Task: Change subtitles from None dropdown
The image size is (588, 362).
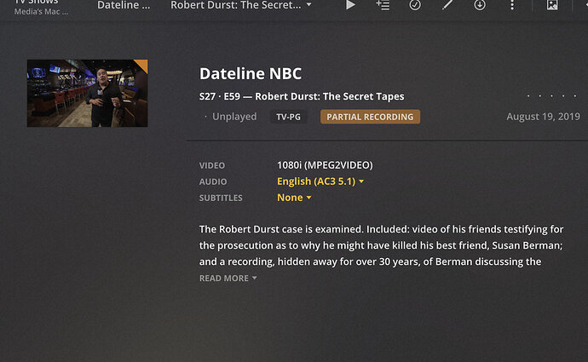Action: pyautogui.click(x=294, y=198)
